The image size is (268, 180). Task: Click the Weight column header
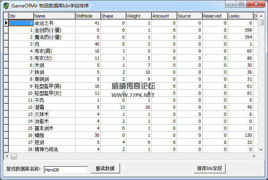tap(138, 16)
